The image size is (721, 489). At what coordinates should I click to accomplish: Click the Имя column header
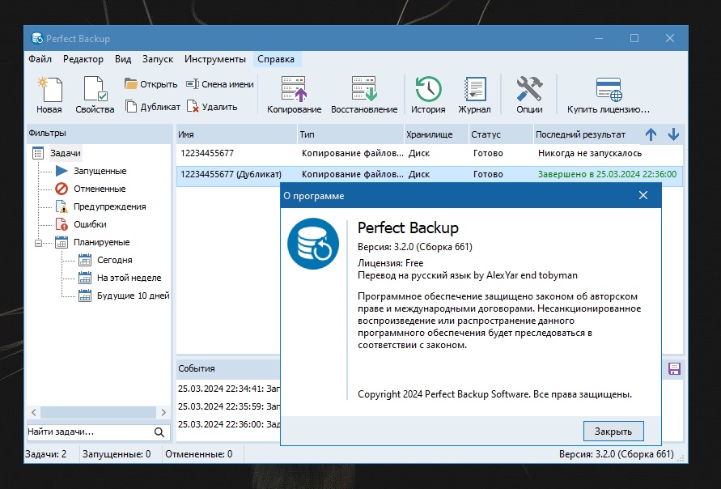(237, 134)
